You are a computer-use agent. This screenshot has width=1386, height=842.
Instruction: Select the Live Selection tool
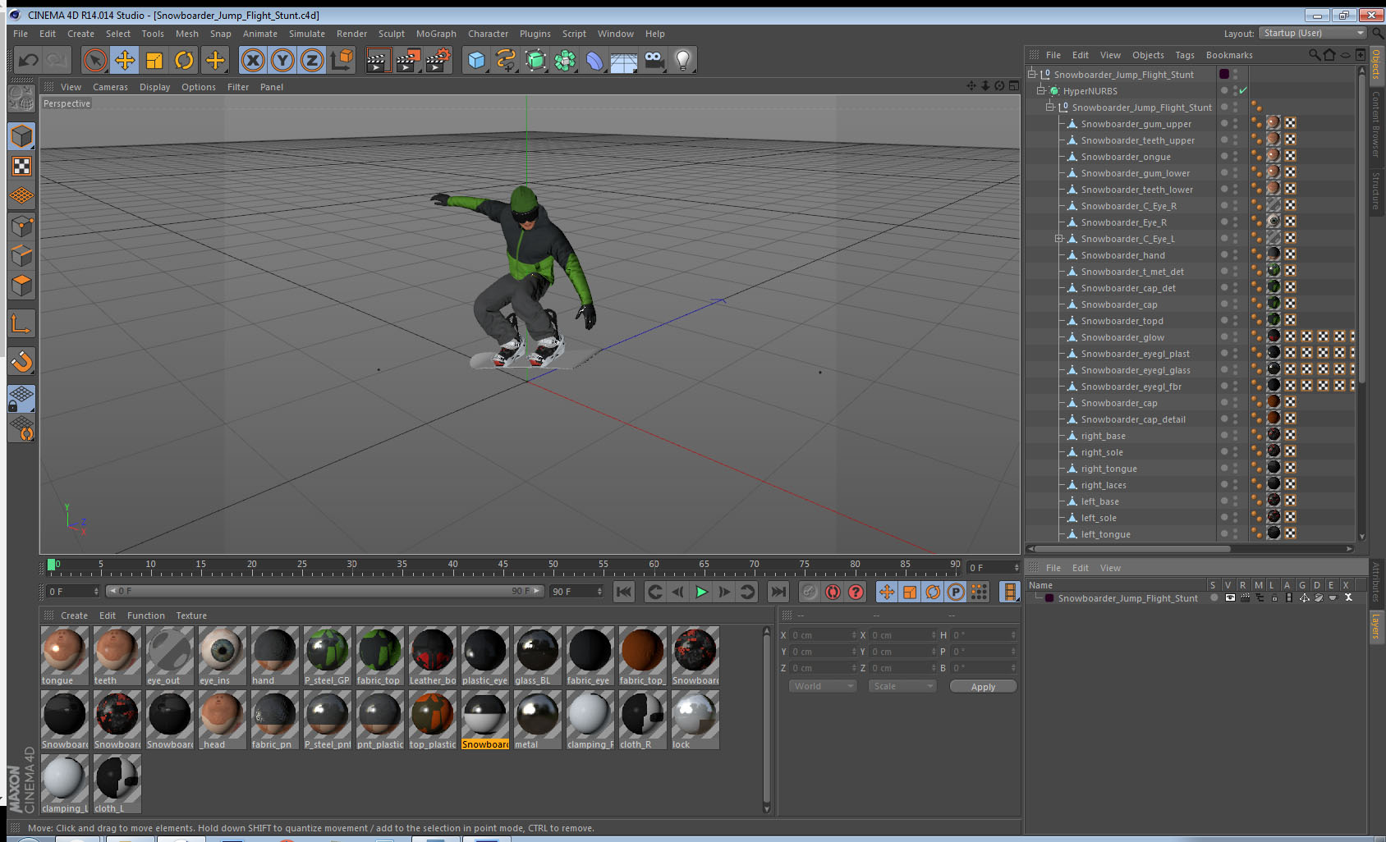tap(95, 60)
